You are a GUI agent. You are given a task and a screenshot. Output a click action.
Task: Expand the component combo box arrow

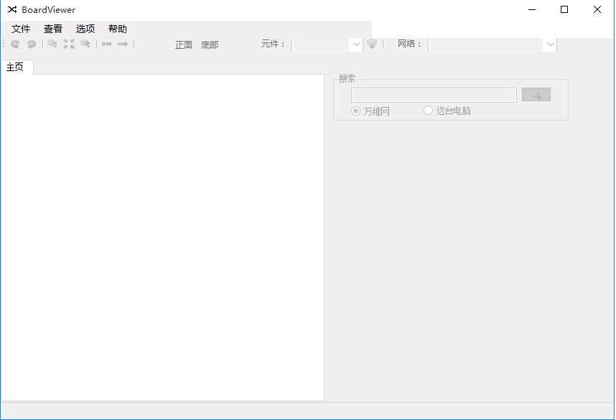[x=357, y=44]
